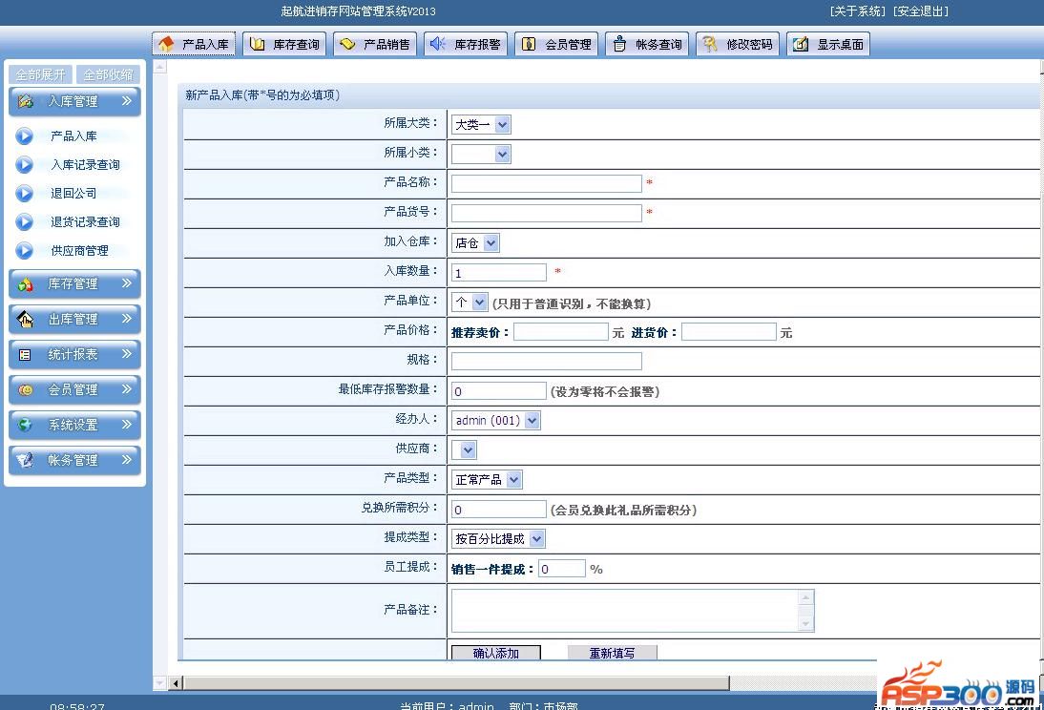Click the card icon on 会员管理 toolbar button
The image size is (1044, 710).
pos(529,44)
